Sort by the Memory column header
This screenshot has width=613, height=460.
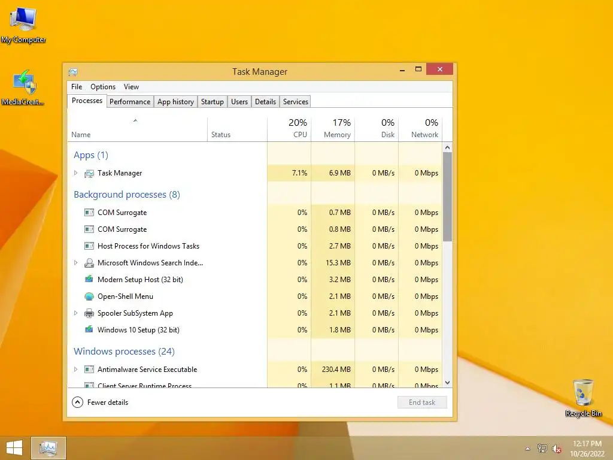(x=333, y=129)
